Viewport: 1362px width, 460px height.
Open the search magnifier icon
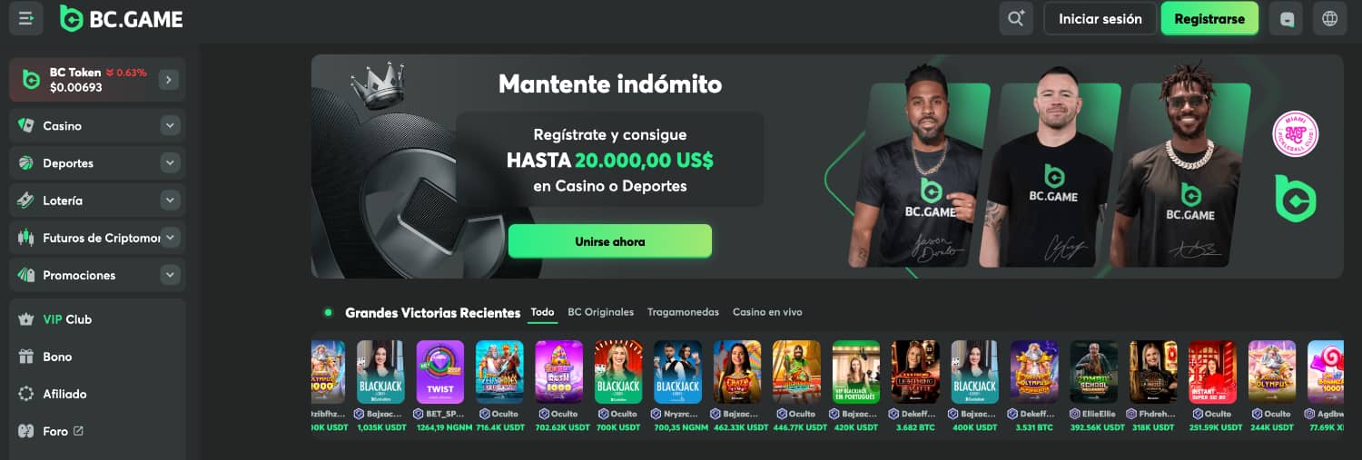pyautogui.click(x=1016, y=18)
